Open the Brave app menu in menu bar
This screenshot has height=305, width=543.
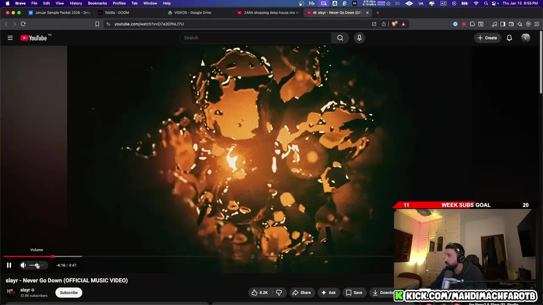click(x=20, y=3)
